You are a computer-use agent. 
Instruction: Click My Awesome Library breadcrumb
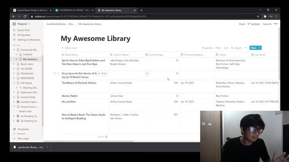[90, 24]
